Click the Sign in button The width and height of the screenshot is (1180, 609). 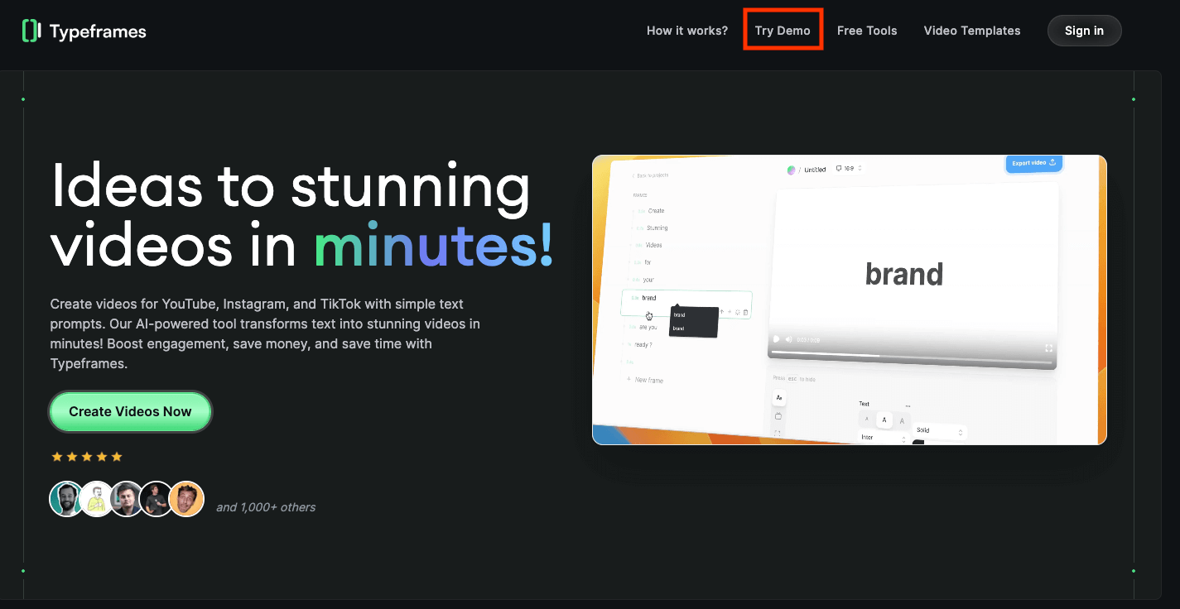pyautogui.click(x=1084, y=31)
